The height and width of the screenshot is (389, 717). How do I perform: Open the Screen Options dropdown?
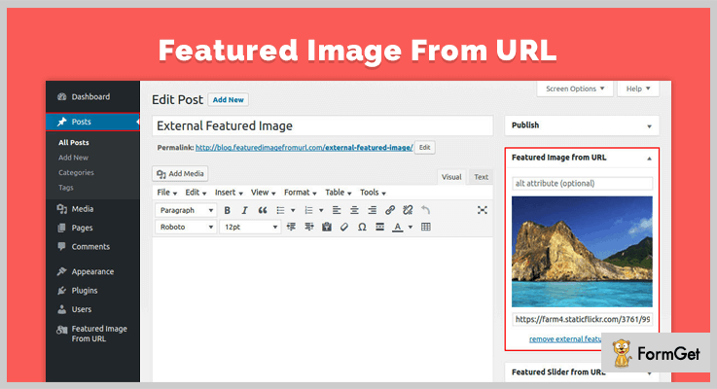click(575, 88)
